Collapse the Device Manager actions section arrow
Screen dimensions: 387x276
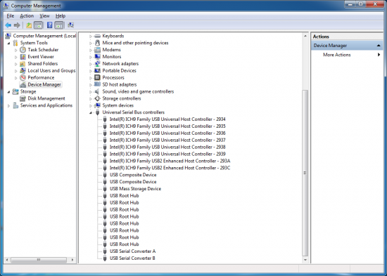(379, 46)
